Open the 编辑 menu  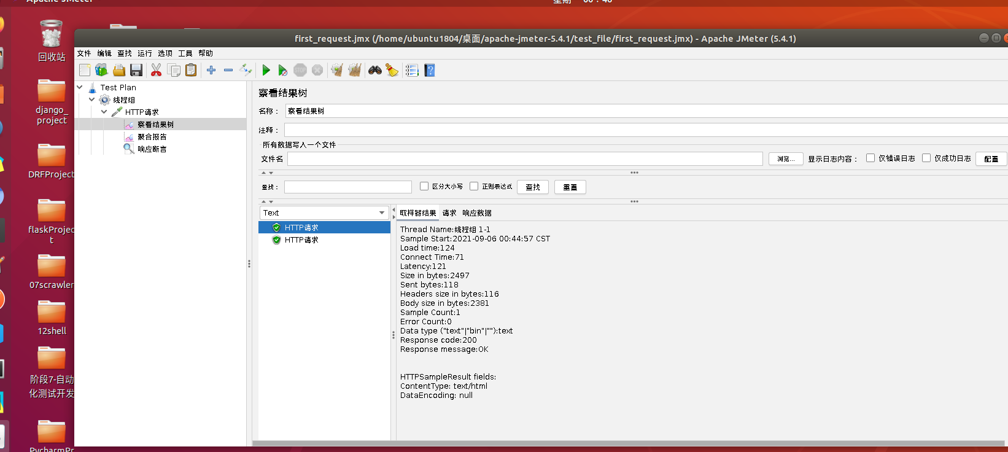coord(104,53)
